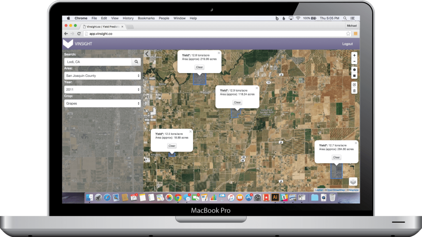Zoom in on the map

click(x=354, y=55)
